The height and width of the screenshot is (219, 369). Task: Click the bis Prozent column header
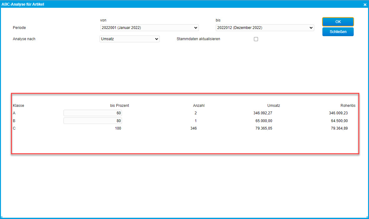click(x=119, y=106)
